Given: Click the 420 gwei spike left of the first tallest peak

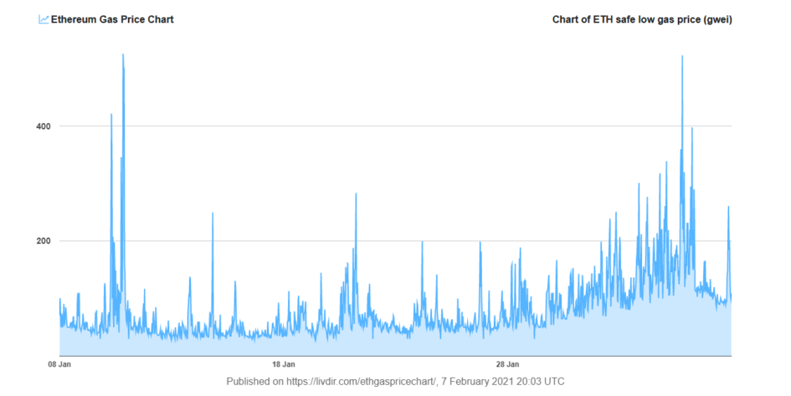Looking at the screenshot, I should [x=111, y=116].
